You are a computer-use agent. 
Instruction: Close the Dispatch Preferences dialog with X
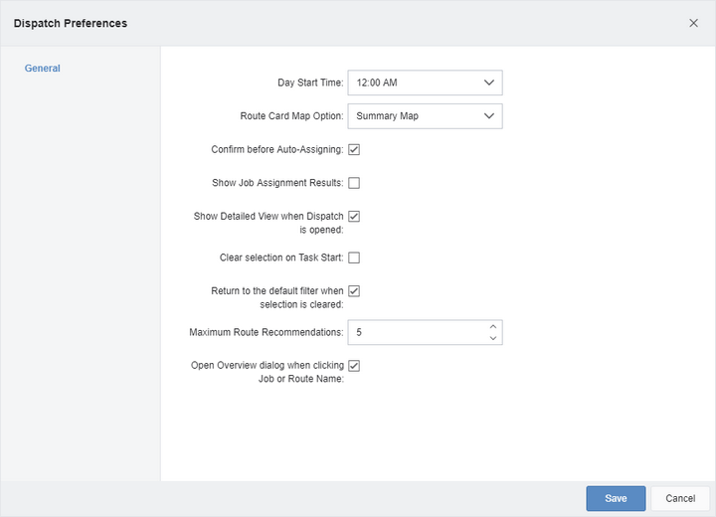pos(693,23)
